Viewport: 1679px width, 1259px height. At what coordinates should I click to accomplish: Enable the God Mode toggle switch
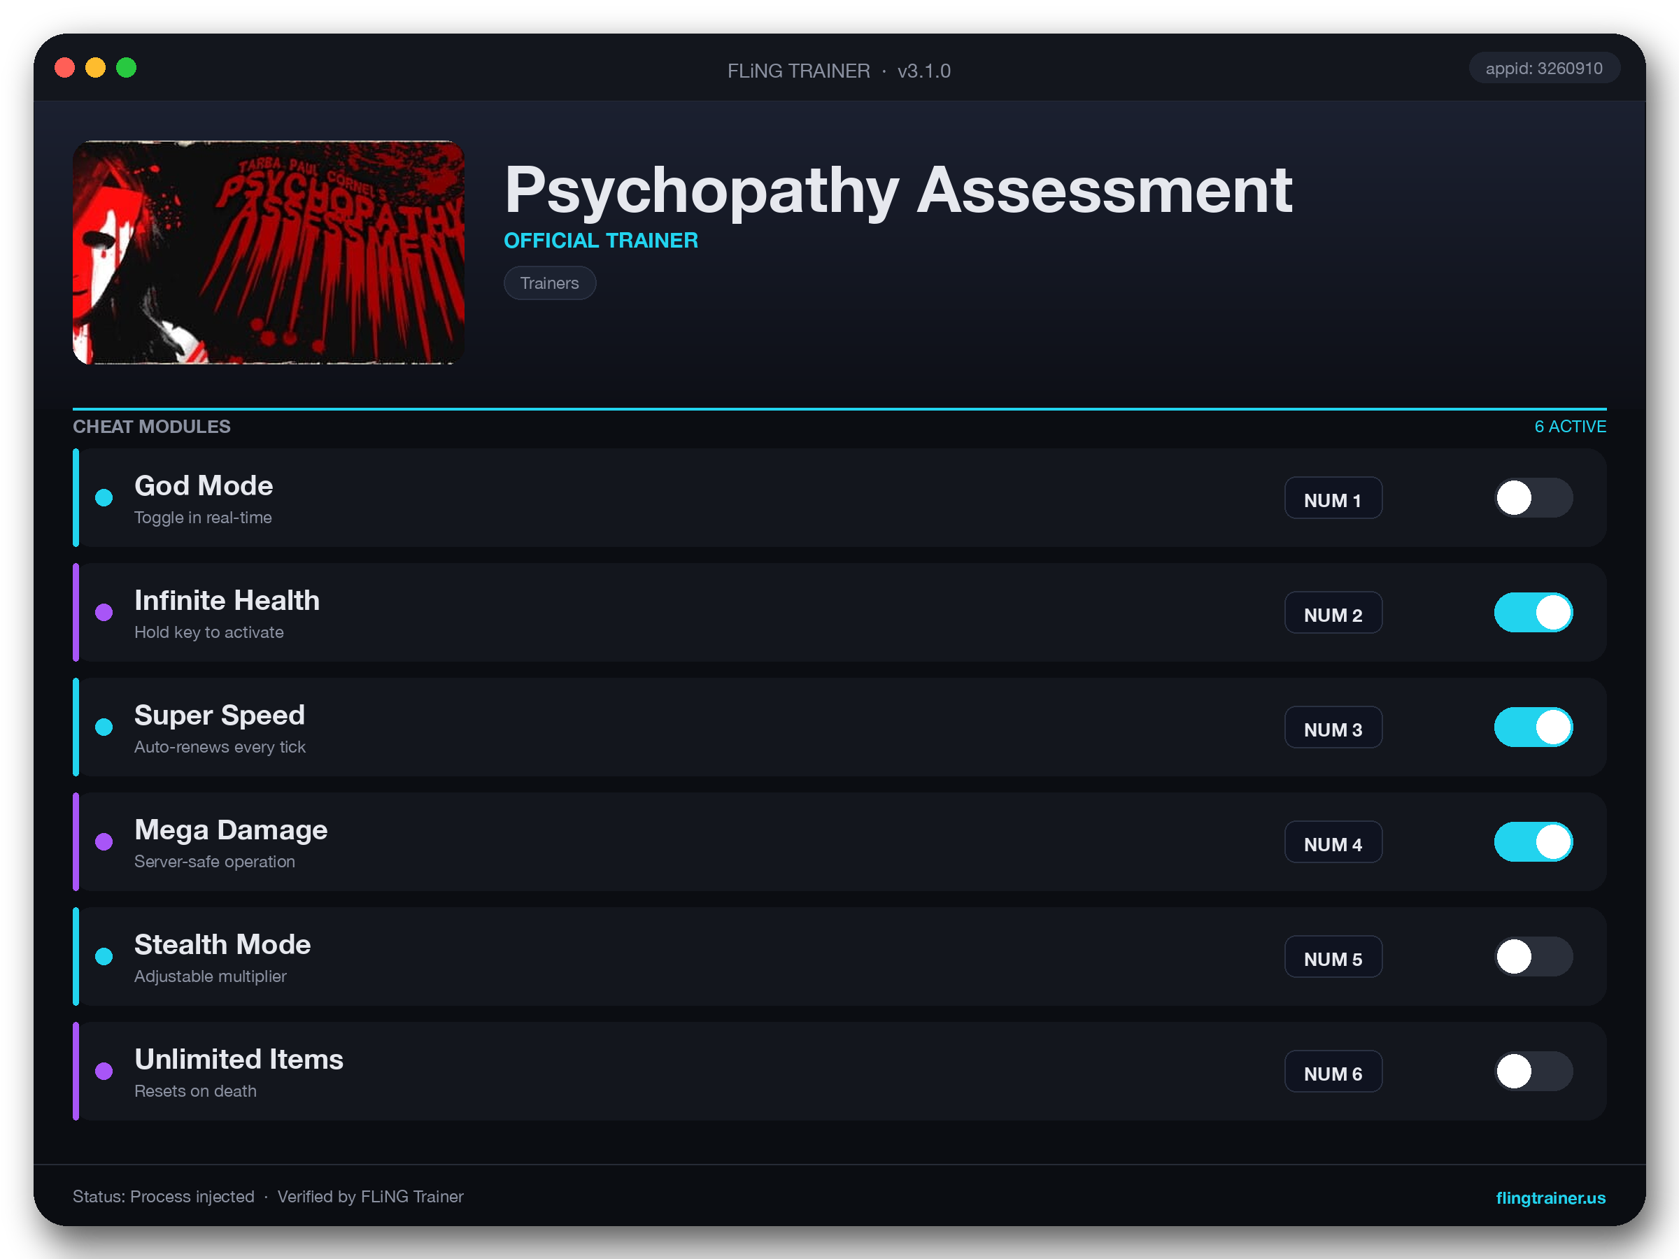1533,498
